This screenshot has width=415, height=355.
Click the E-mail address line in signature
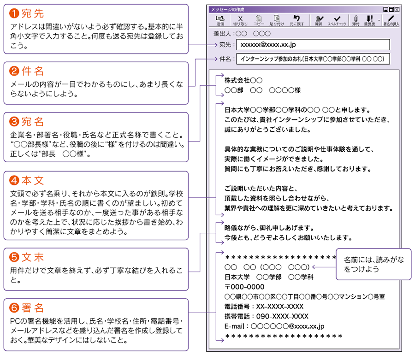click(x=274, y=326)
